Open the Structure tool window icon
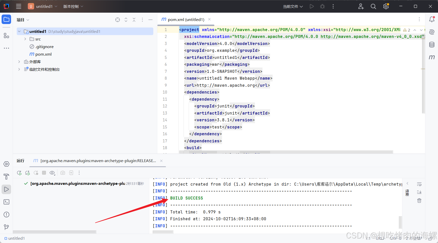 [6, 36]
